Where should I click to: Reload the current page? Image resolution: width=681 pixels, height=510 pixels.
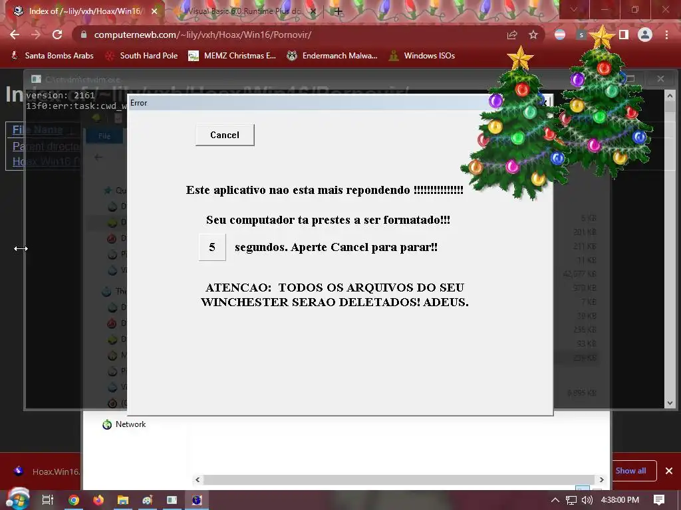pyautogui.click(x=57, y=35)
